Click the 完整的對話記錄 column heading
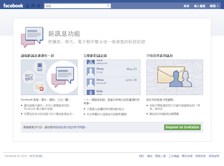The height and width of the screenshot is (166, 224). point(95,56)
